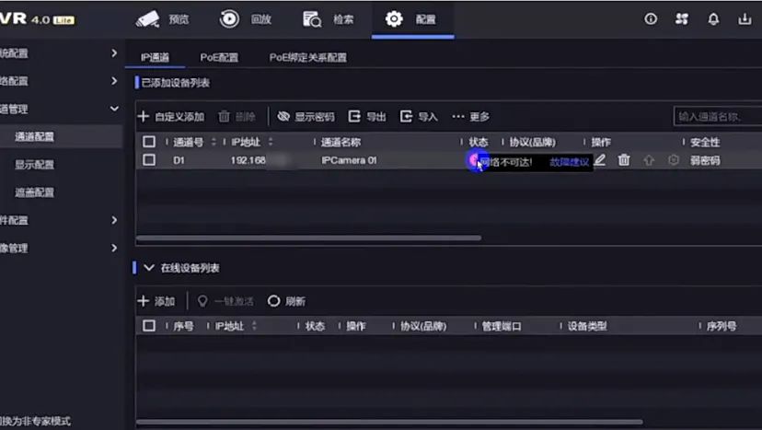Click the 自定义添加 button

coord(171,117)
